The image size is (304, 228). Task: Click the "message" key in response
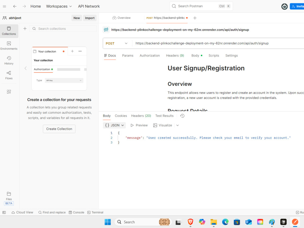point(134,138)
